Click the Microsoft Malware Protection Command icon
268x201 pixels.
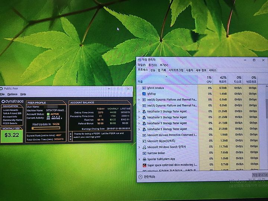(144, 135)
